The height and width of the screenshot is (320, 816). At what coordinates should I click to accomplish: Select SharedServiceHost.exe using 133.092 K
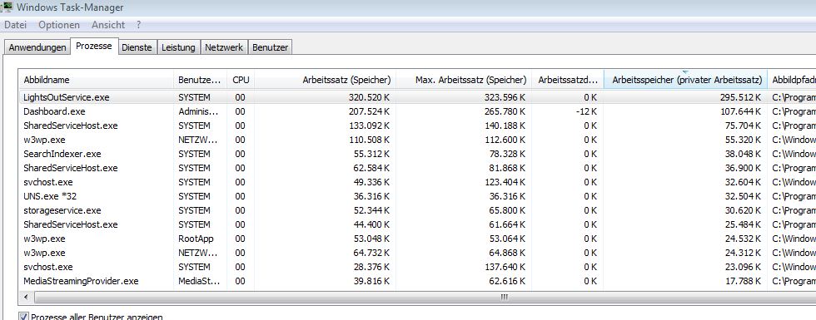(417, 126)
